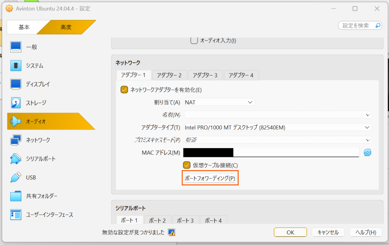The height and width of the screenshot is (245, 389).
Task: Open the システム settings label
Action: 35,65
